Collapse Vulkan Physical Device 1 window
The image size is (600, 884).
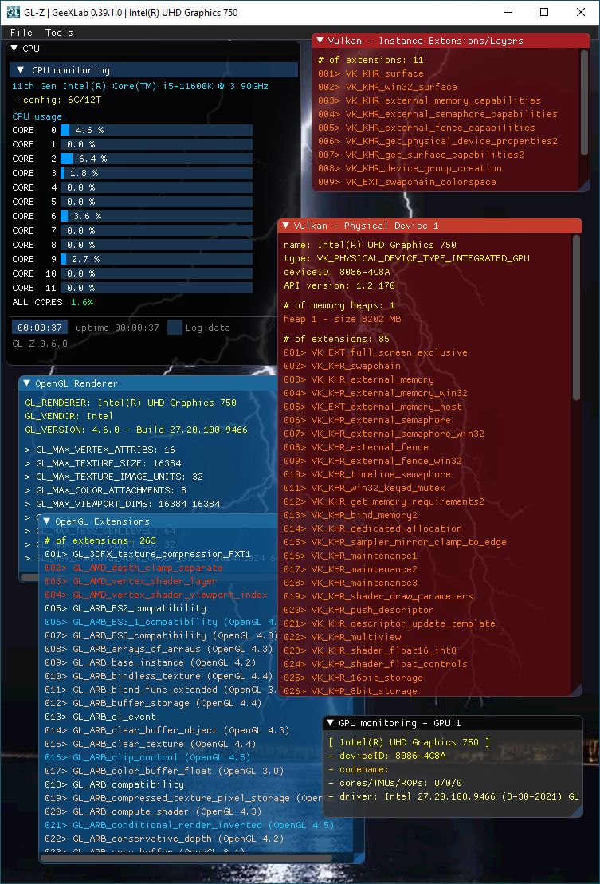click(x=285, y=226)
